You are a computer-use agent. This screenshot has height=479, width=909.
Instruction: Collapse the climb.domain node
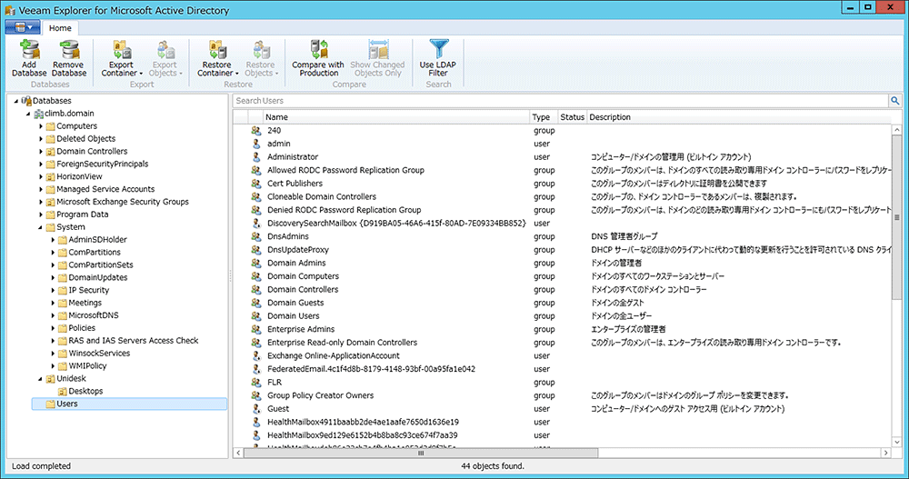click(28, 114)
